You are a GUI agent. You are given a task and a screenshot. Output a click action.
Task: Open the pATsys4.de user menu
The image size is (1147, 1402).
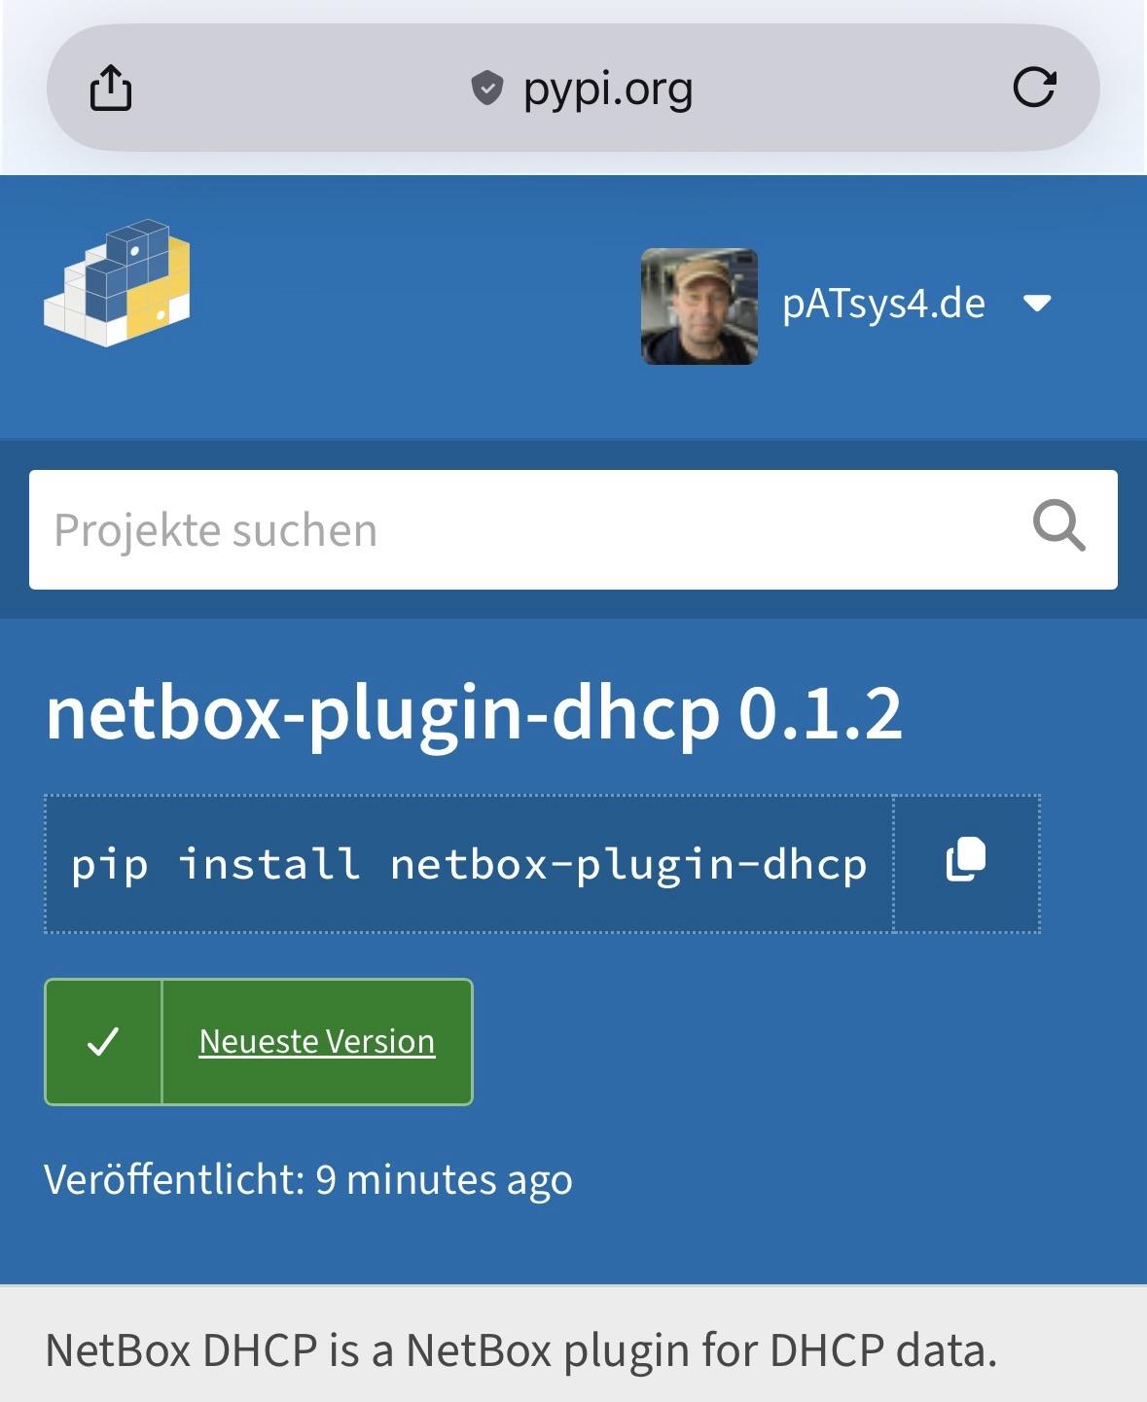[x=883, y=305]
